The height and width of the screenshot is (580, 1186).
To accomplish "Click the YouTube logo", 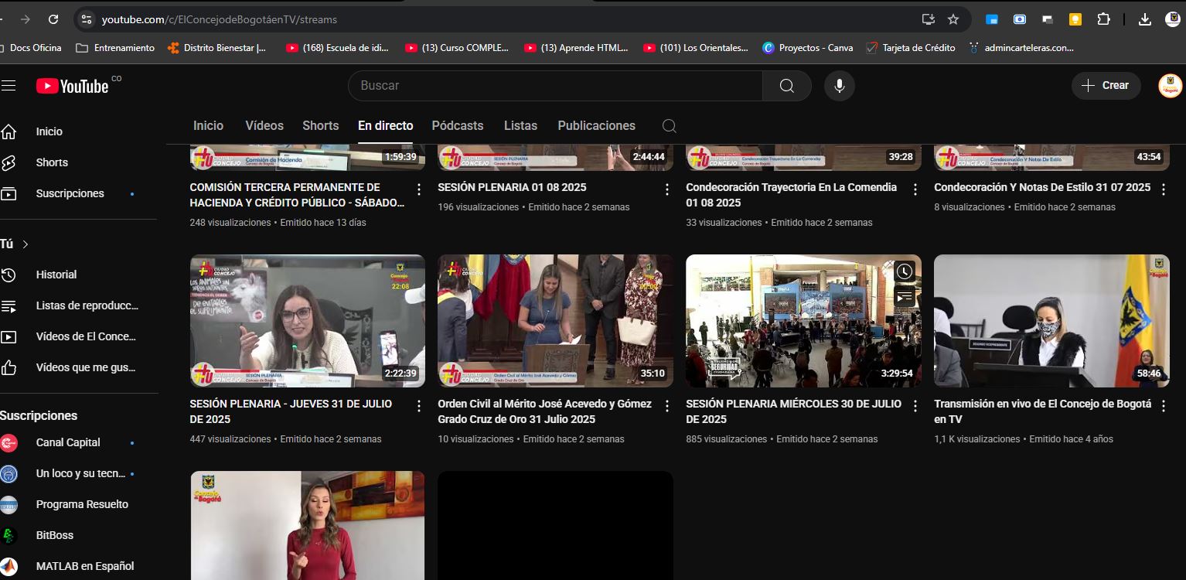I will click(x=73, y=86).
